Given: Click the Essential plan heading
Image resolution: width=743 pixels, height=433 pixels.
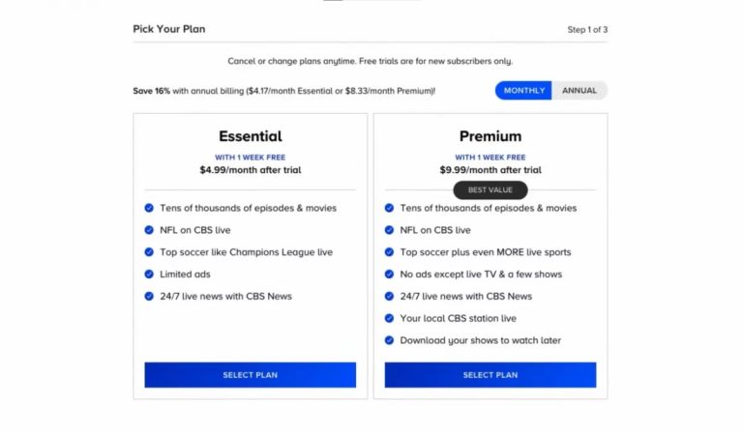Looking at the screenshot, I should coord(250,136).
